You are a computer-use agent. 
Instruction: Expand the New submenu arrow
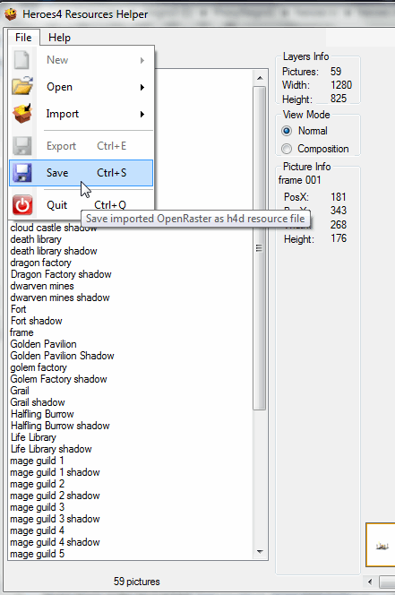142,60
